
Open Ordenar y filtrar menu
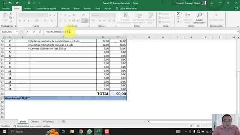188,18
